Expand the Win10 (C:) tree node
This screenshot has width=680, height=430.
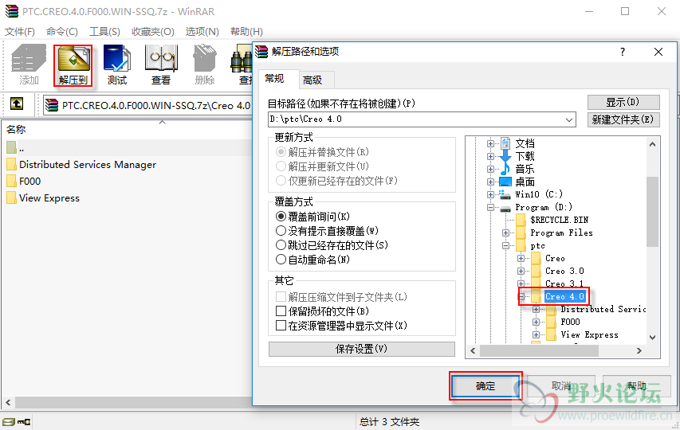pyautogui.click(x=490, y=194)
